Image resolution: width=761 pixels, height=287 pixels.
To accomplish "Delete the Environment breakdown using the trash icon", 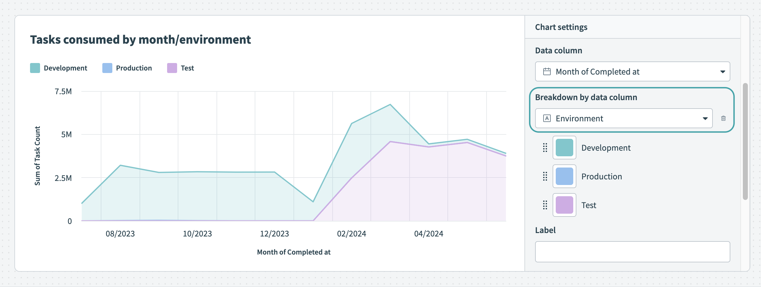I will coord(723,118).
